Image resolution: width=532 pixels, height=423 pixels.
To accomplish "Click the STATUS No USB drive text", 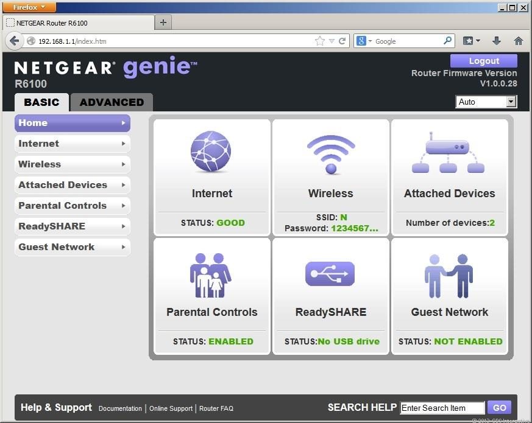I will click(332, 341).
